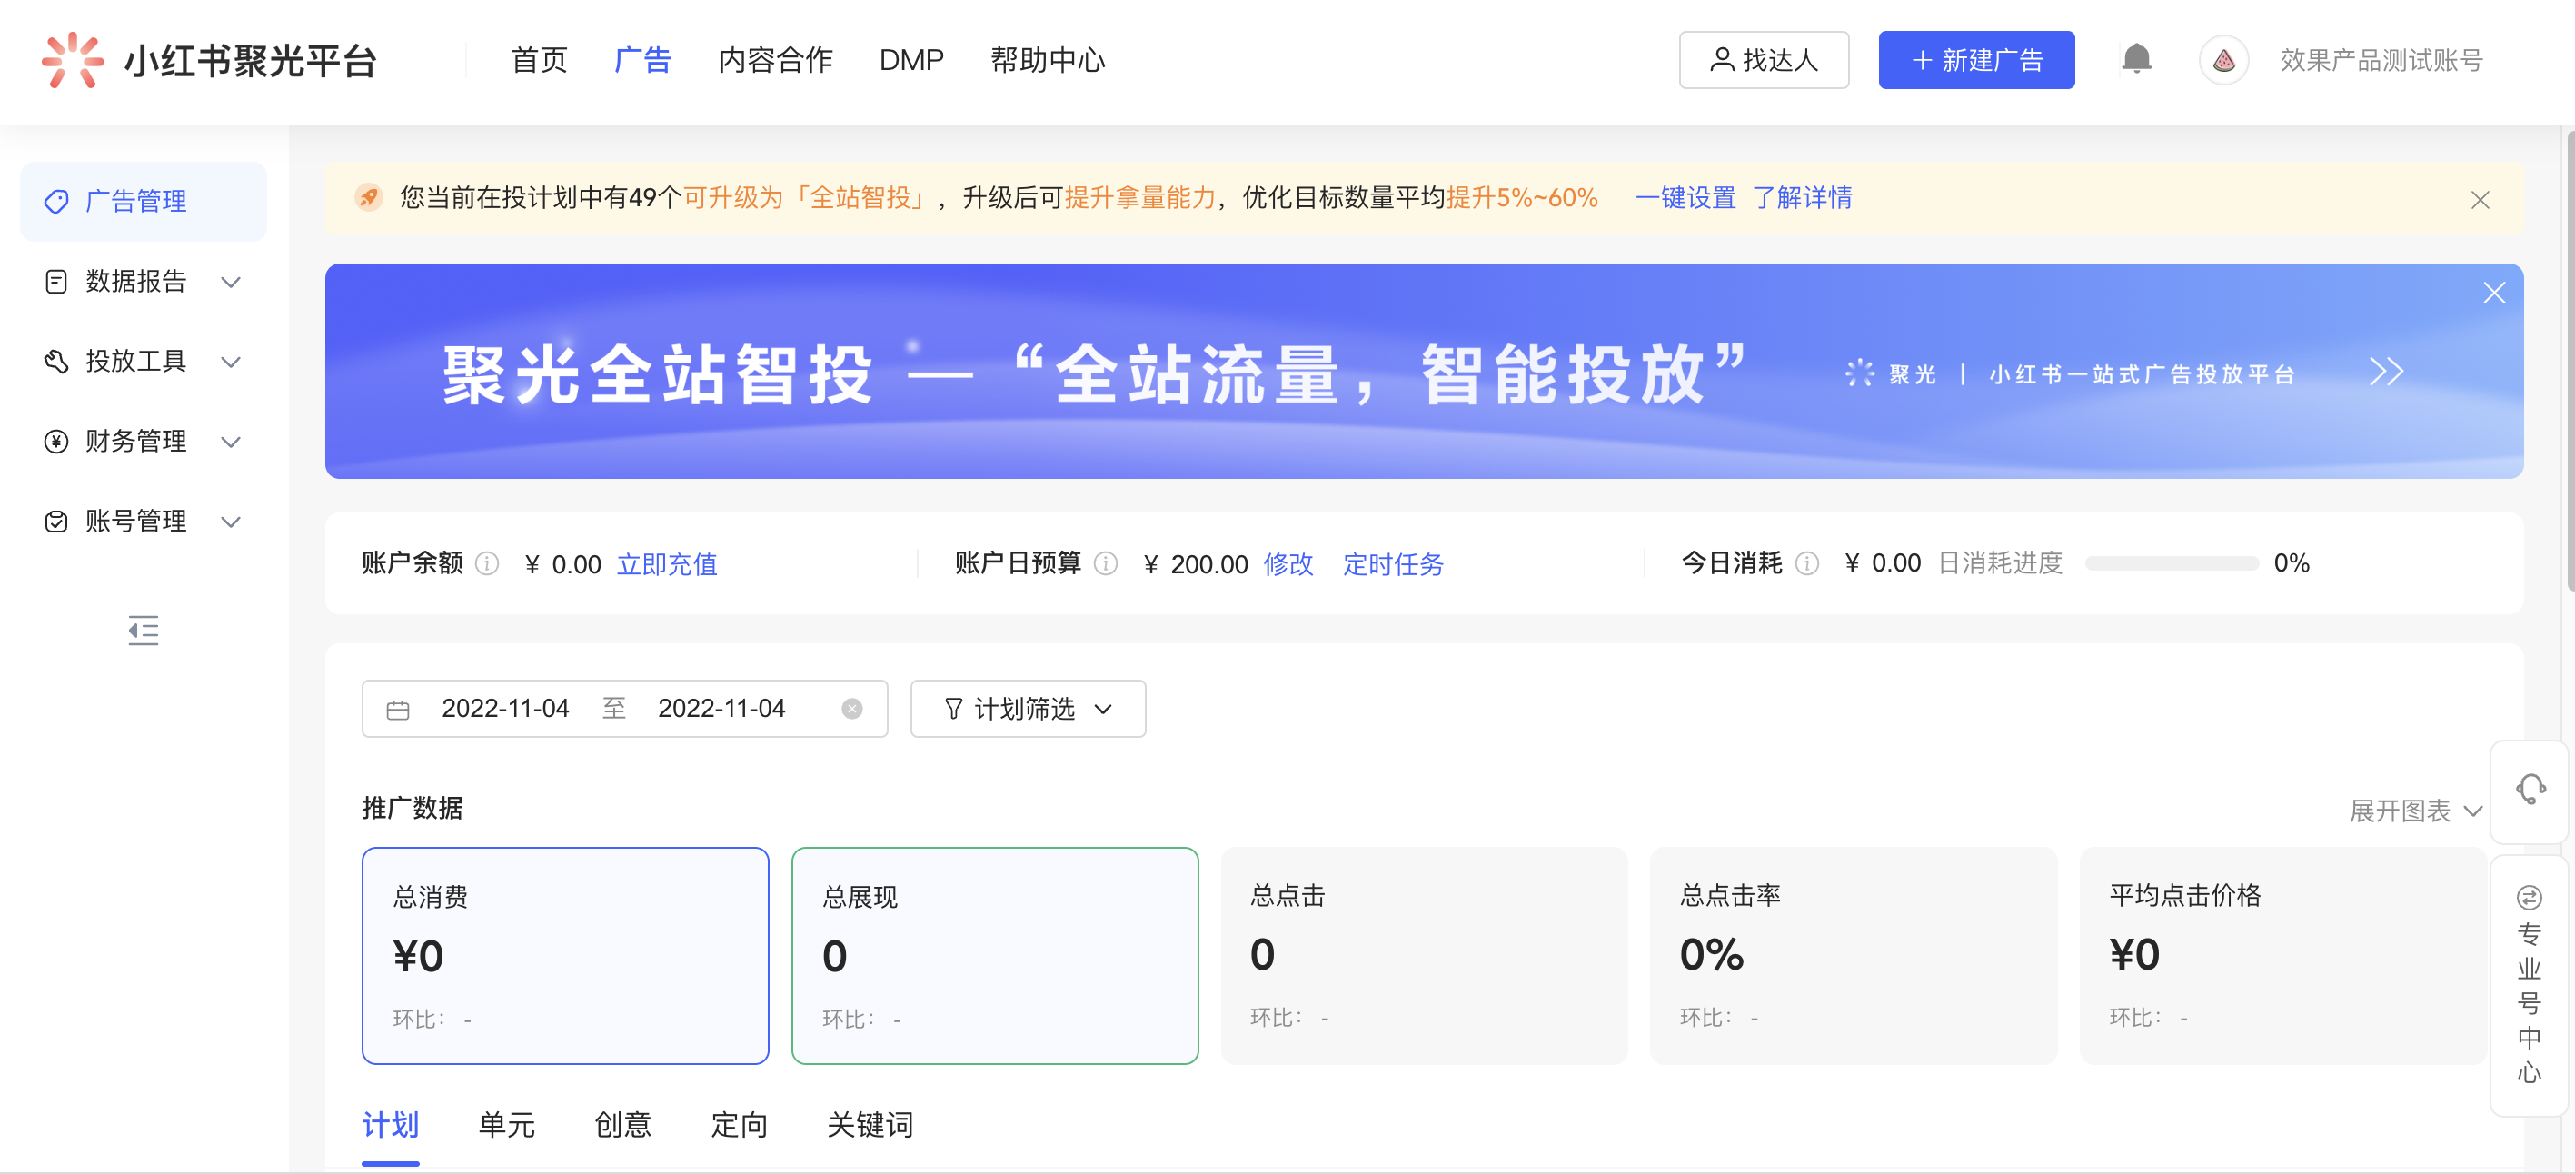Screen dimensions: 2575x1174
Task: Switch to the 关键词 tab
Action: 870,1125
